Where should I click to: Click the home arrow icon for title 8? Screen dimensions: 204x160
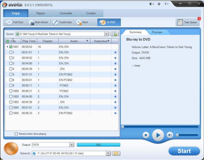coord(115,85)
